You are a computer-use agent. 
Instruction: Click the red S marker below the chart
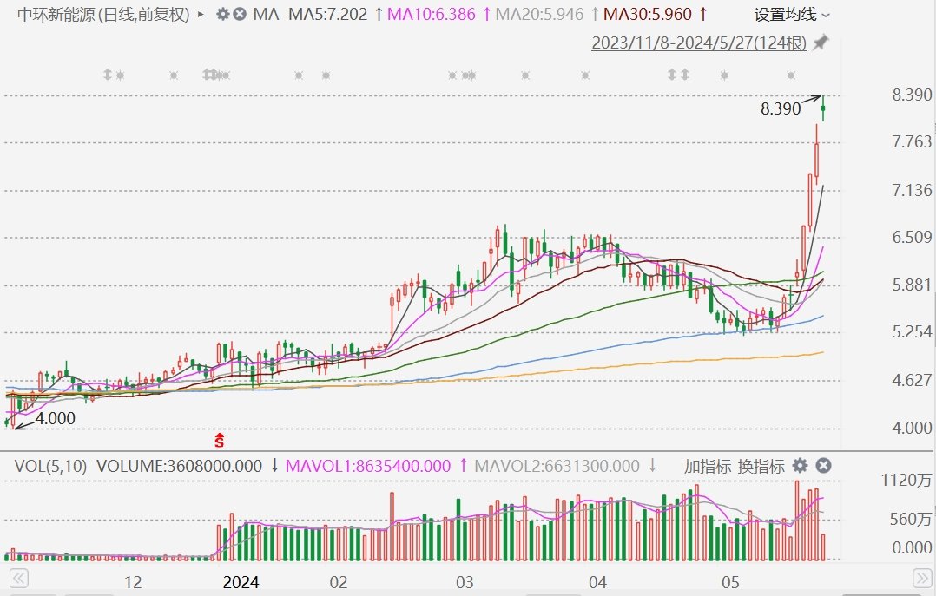[220, 441]
